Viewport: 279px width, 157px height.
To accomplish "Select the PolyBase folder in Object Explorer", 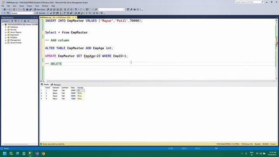I will (14, 38).
